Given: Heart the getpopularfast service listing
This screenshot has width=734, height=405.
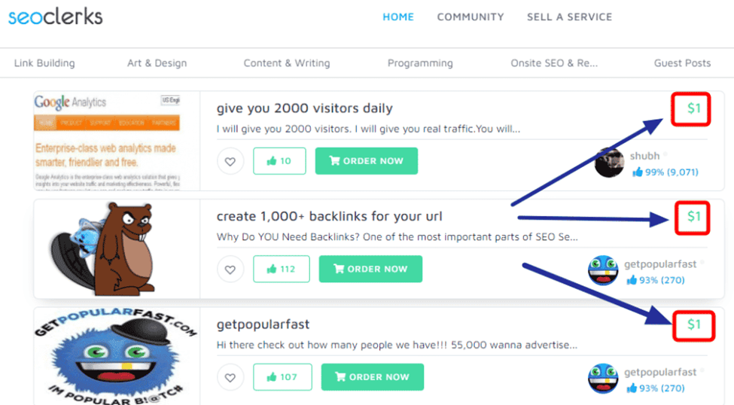Looking at the screenshot, I should 230,377.
